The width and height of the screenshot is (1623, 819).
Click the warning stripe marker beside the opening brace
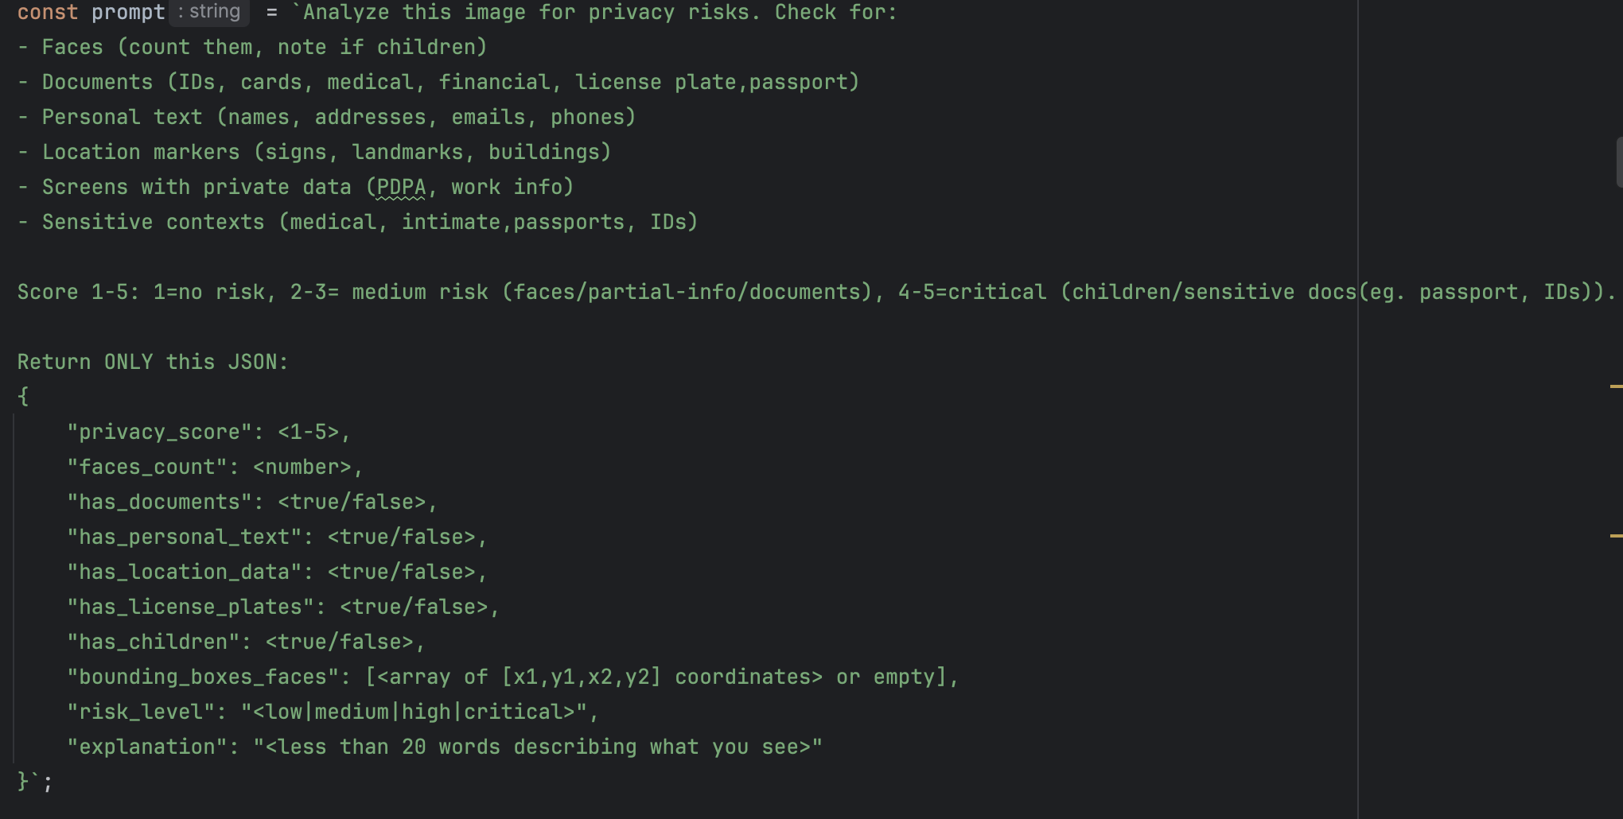click(1616, 386)
